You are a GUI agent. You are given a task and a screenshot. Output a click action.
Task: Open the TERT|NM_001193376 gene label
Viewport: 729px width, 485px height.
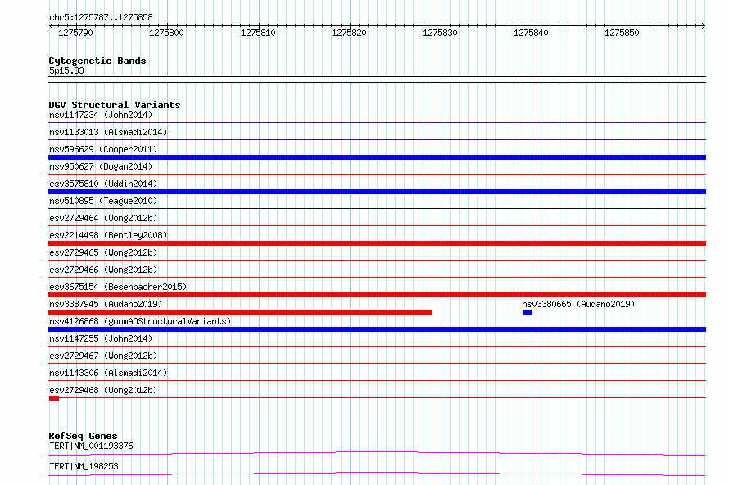tap(91, 446)
